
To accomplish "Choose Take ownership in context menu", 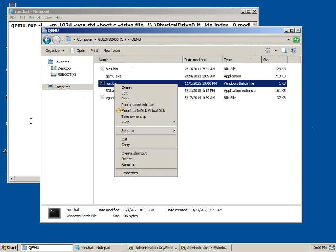I will pyautogui.click(x=146, y=116).
